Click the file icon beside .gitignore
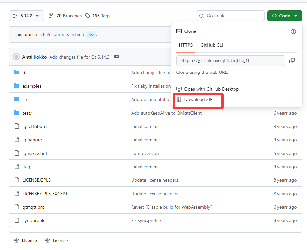 (x=17, y=139)
